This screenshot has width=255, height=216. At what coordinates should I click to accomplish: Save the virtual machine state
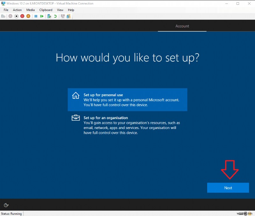click(x=29, y=16)
